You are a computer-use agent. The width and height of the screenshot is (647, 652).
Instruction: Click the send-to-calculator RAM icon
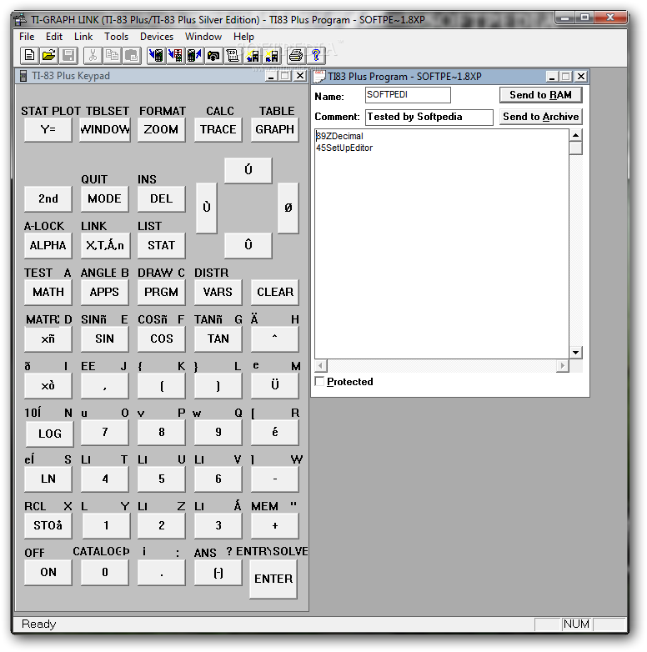pos(156,55)
